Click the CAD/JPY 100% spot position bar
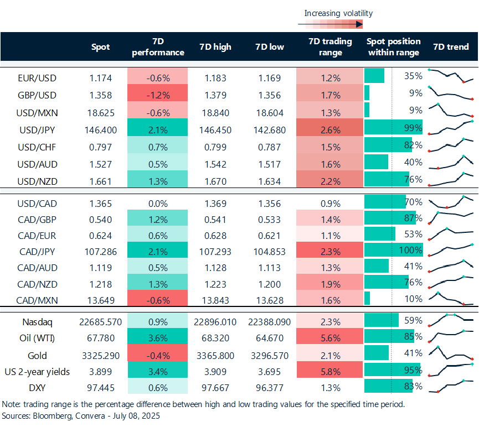This screenshot has width=479, height=427. click(394, 251)
